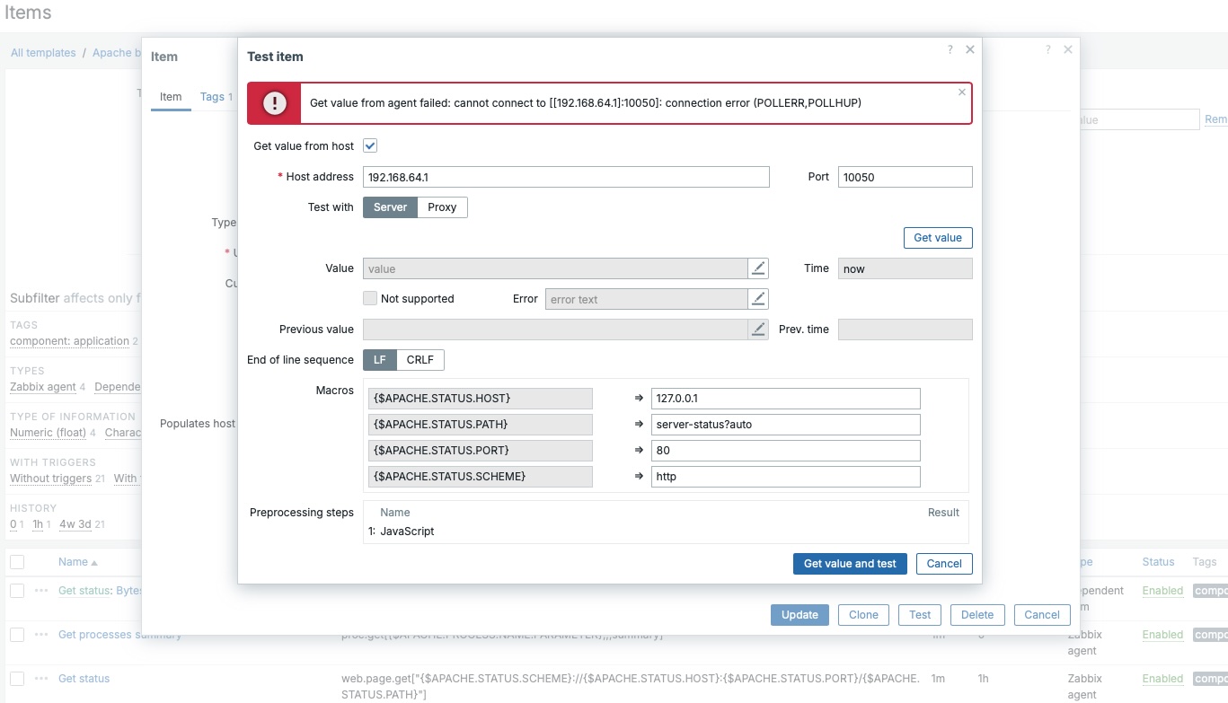Choose CRLF end of line sequence
The image size is (1228, 703).
point(420,360)
